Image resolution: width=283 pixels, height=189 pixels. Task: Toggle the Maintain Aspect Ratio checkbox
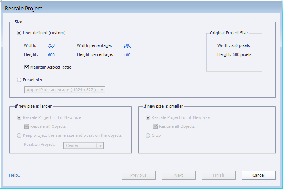tap(27, 67)
